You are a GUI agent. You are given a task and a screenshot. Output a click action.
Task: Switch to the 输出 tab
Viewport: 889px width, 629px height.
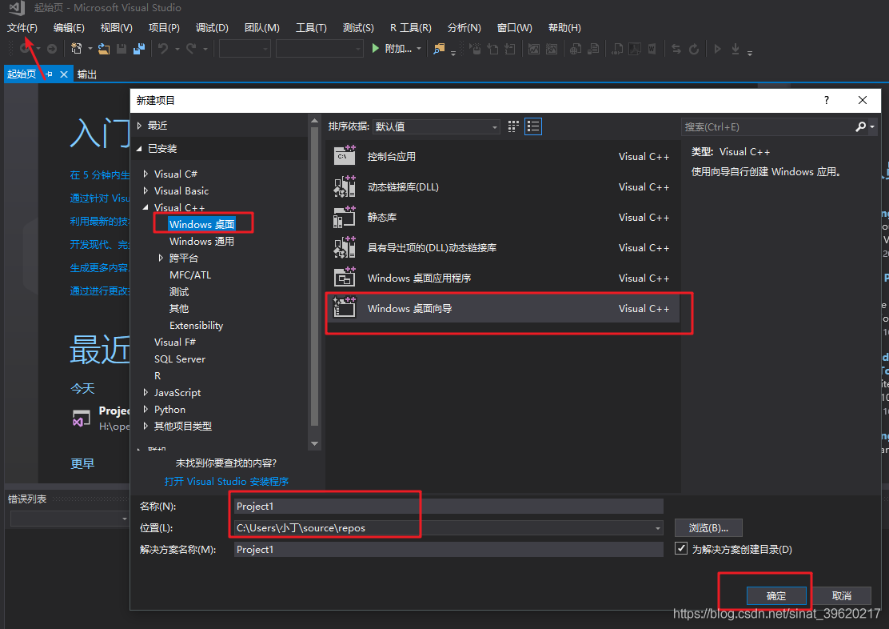point(87,74)
